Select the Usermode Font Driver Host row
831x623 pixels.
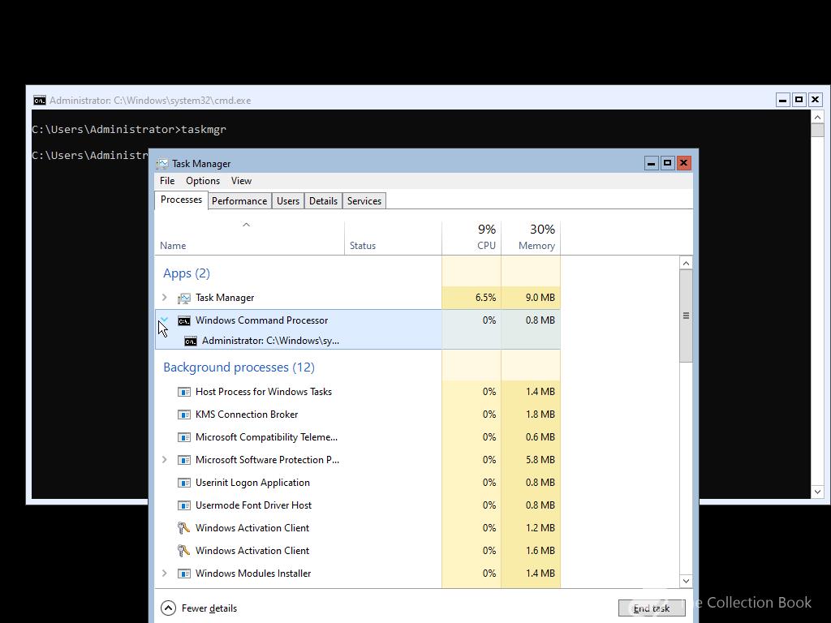(253, 506)
